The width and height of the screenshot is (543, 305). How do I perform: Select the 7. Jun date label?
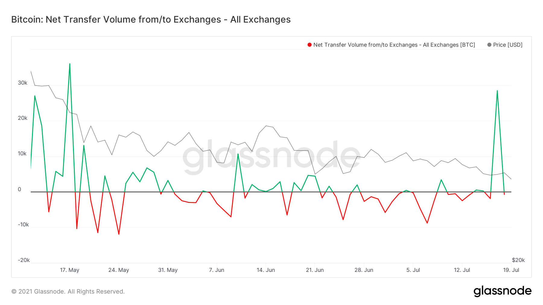pyautogui.click(x=217, y=270)
